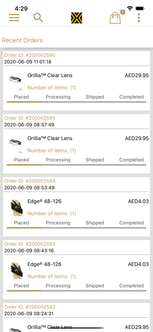Screen dimensions: 153x332
Task: Open the three-dot overflow menu
Action: click(x=139, y=18)
